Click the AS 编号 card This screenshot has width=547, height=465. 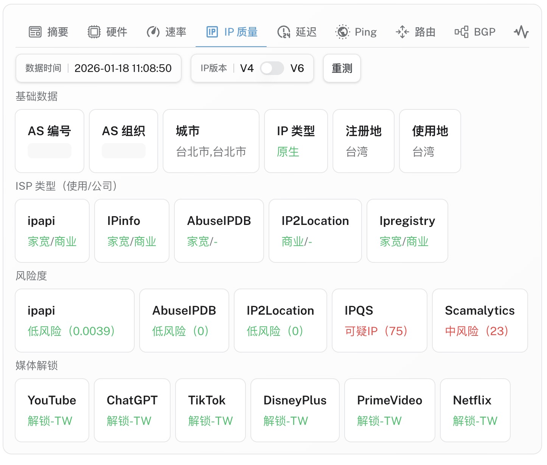50,141
